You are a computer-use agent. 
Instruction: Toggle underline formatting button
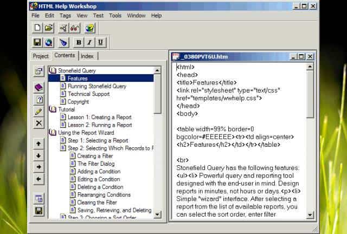(100, 42)
